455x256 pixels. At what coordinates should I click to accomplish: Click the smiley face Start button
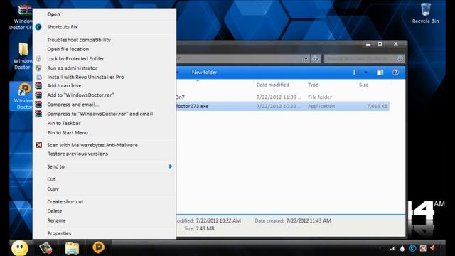point(20,248)
